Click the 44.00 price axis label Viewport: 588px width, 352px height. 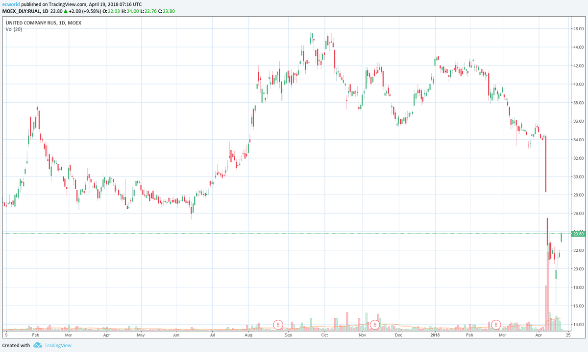pyautogui.click(x=578, y=47)
